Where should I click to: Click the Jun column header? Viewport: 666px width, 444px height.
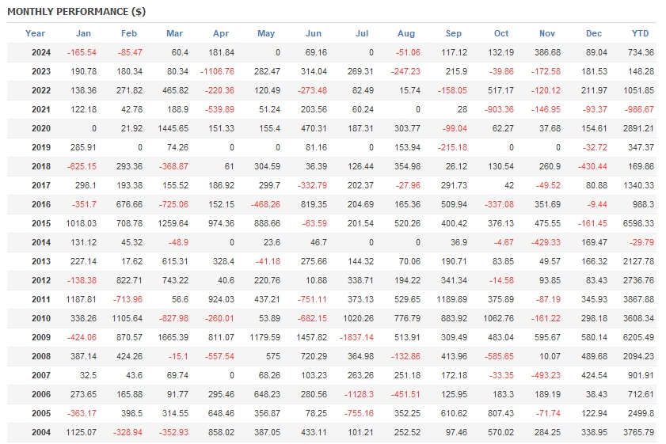313,33
